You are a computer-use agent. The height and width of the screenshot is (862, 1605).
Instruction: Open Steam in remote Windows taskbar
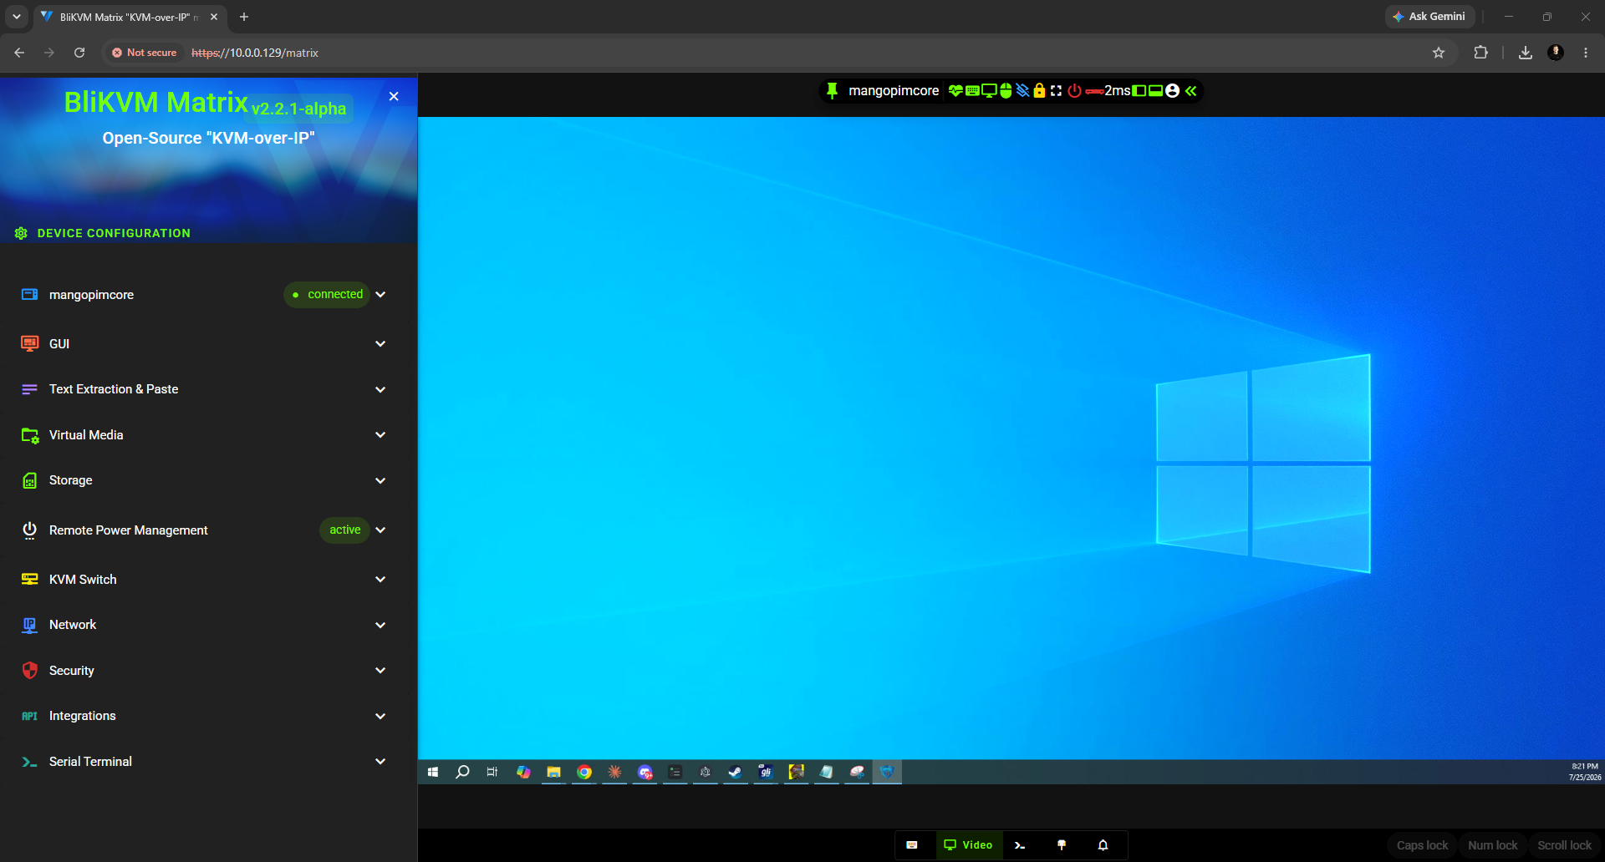(735, 772)
